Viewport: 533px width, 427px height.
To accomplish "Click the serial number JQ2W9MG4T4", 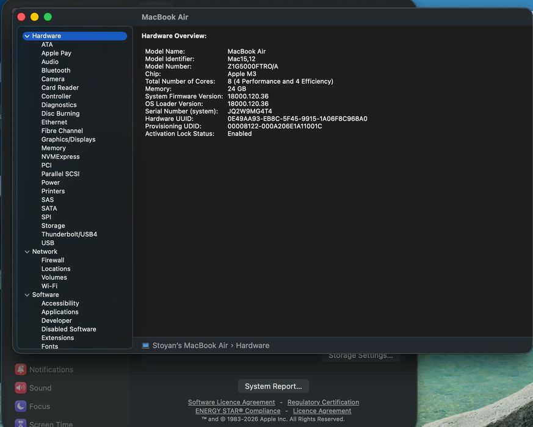I will pos(250,112).
